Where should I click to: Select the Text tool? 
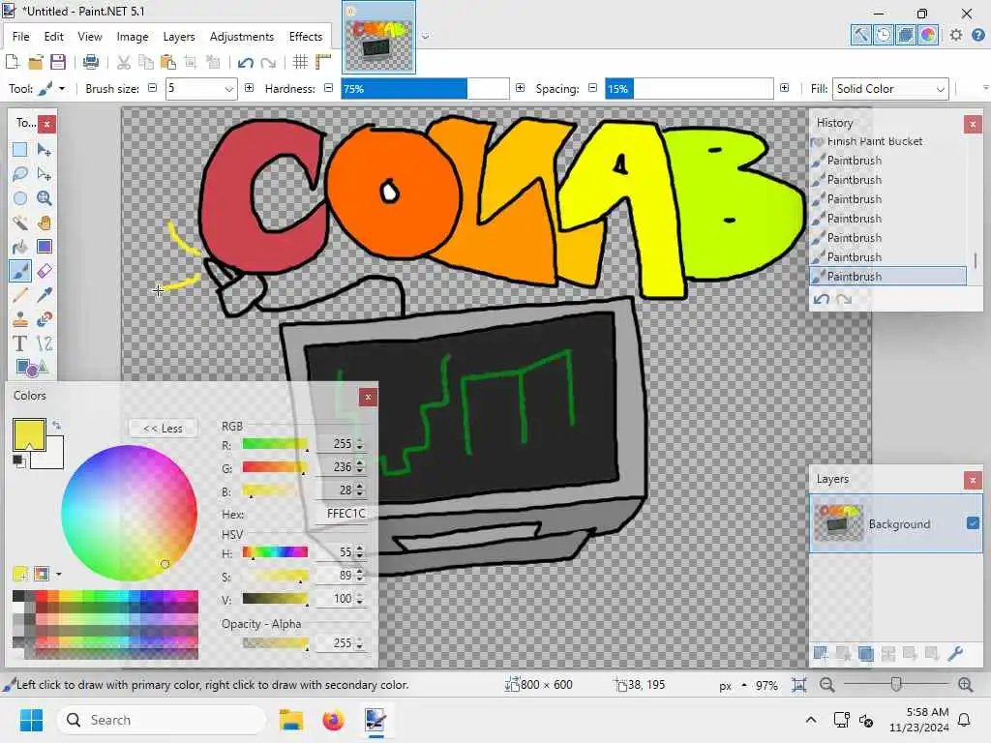tap(19, 343)
